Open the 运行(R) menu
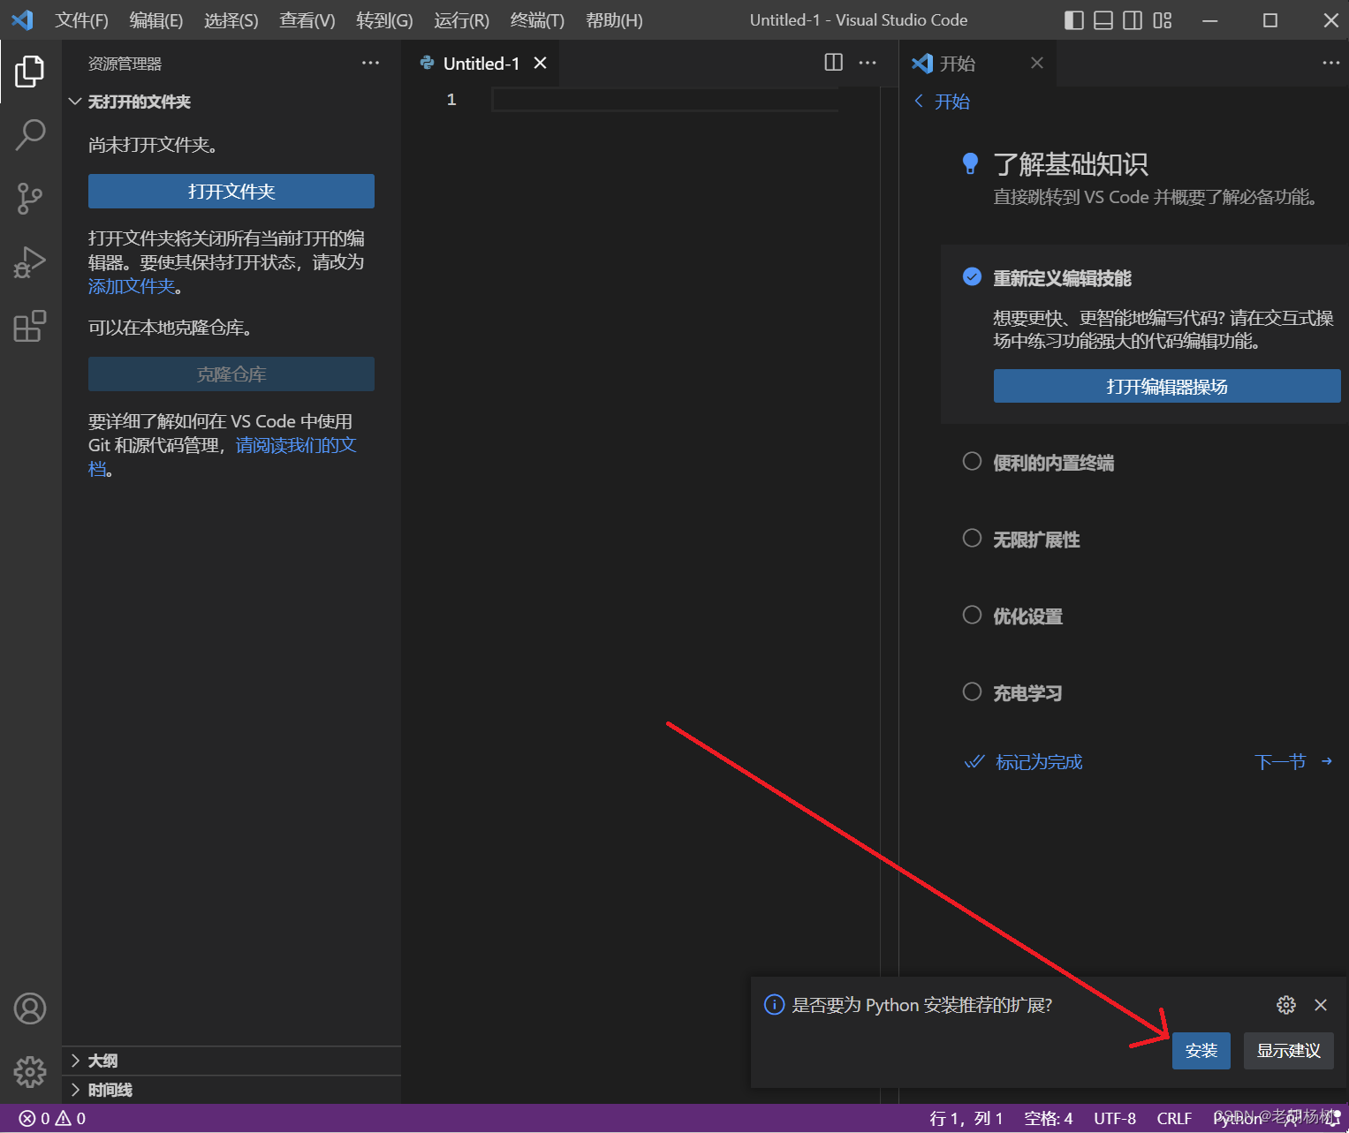This screenshot has height=1133, width=1349. pyautogui.click(x=461, y=20)
